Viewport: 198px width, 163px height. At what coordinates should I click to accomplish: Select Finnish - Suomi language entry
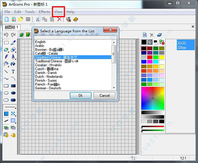73,81
